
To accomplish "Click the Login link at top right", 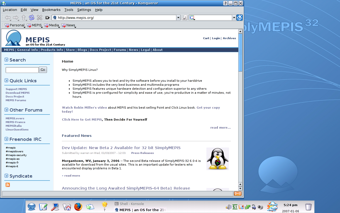I will (x=216, y=38).
